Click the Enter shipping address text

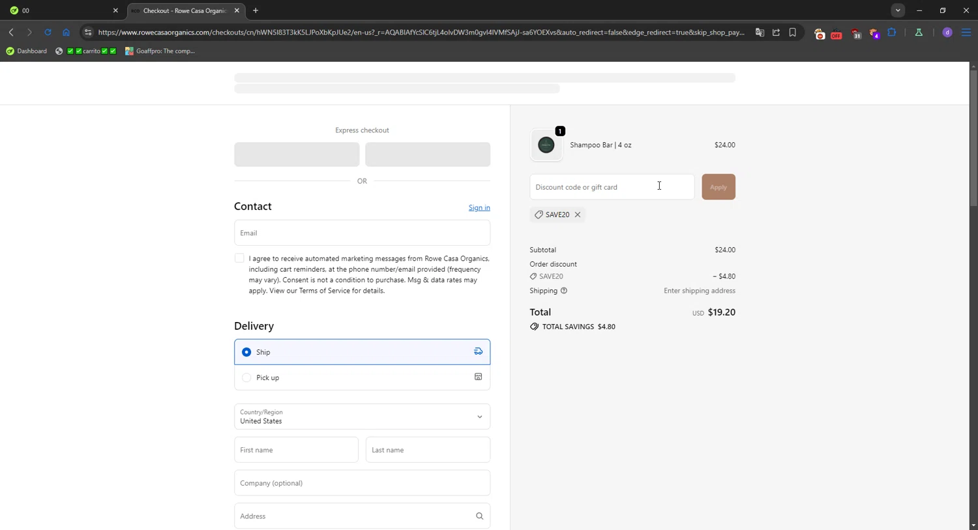pyautogui.click(x=700, y=291)
